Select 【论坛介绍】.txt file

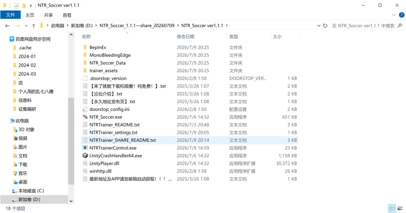pos(106,94)
